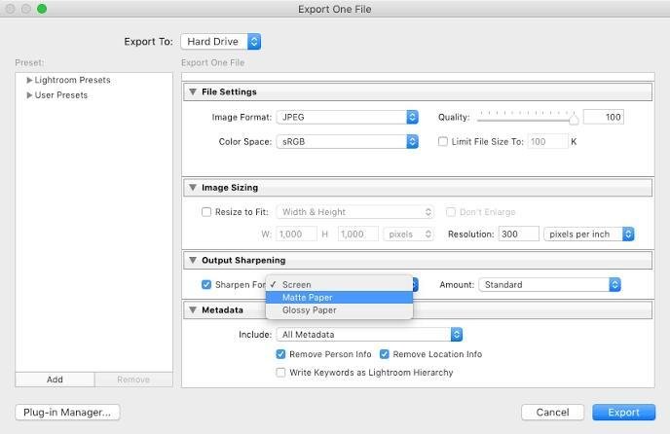
Task: Open the Color Space sRGB dropdown
Action: (347, 141)
